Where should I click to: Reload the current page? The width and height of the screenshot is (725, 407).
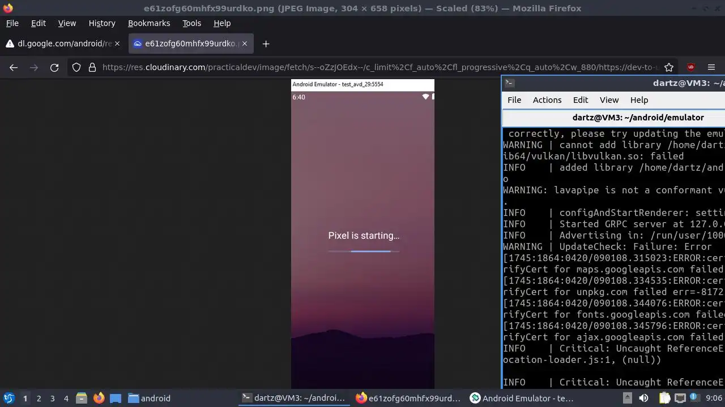[54, 67]
